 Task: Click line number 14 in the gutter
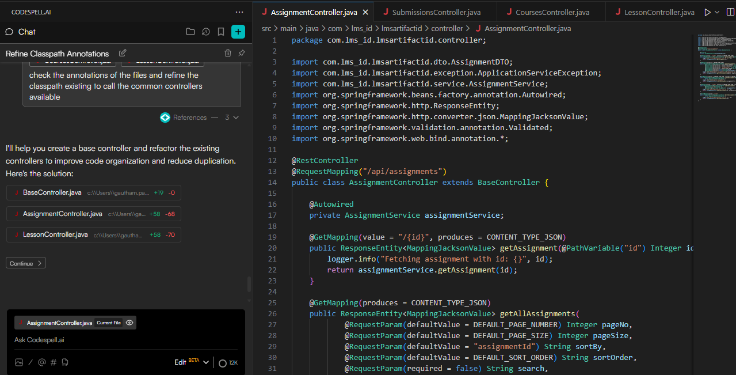point(273,182)
